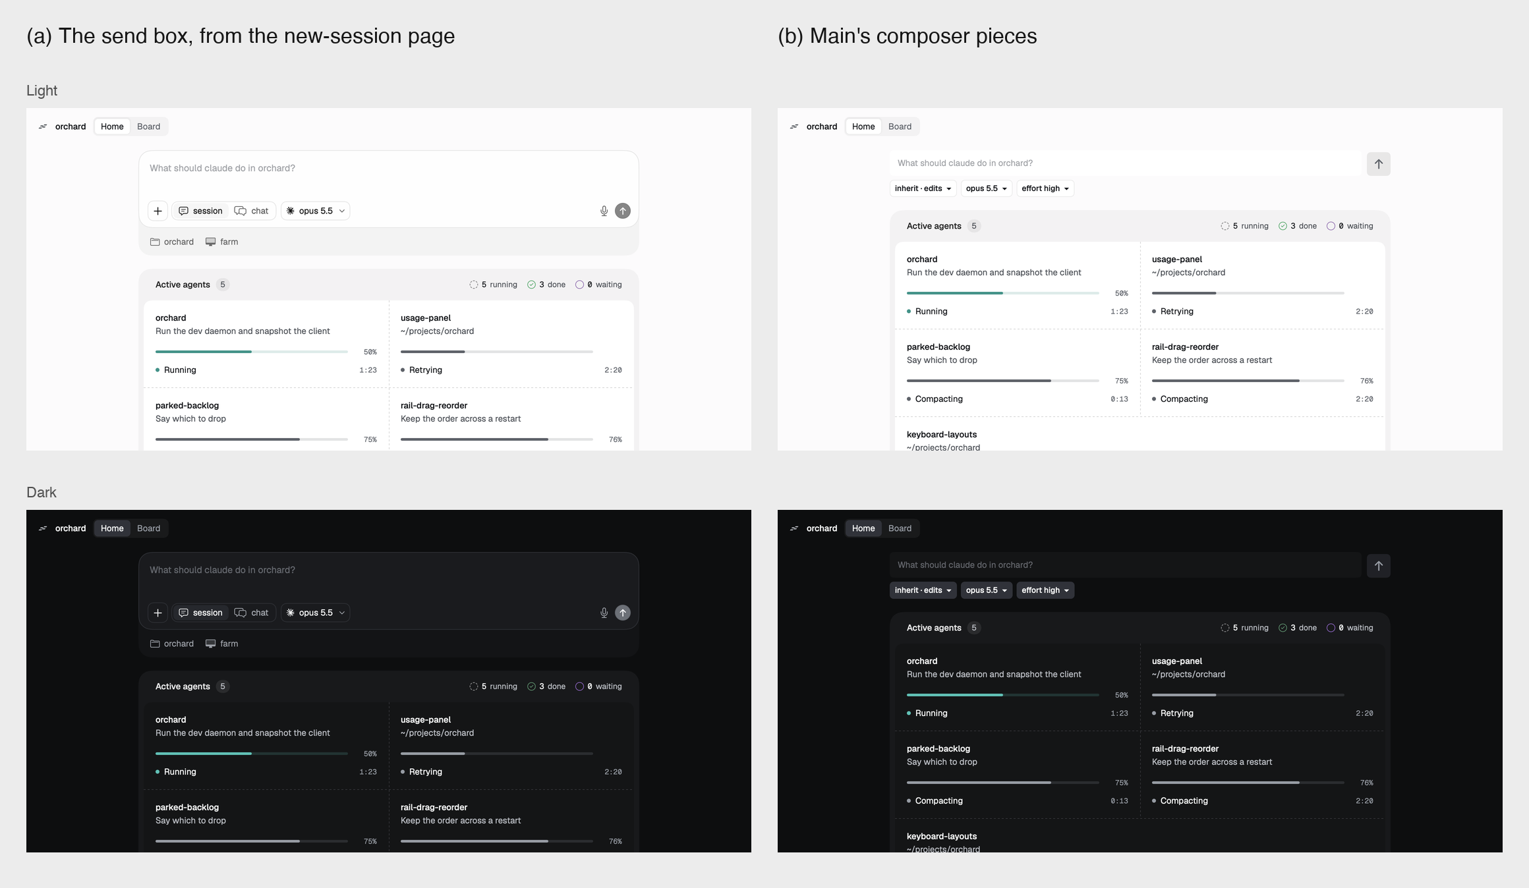Click orchard 50% progress bar in light panel (a)
1529x888 pixels.
tap(252, 352)
